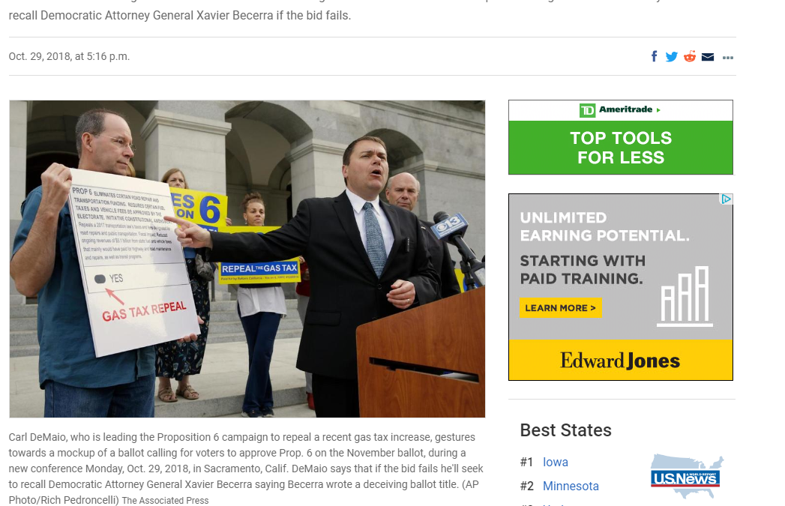Viewport: 785px width, 506px height.
Task: Email this article via envelope icon
Action: coord(707,57)
